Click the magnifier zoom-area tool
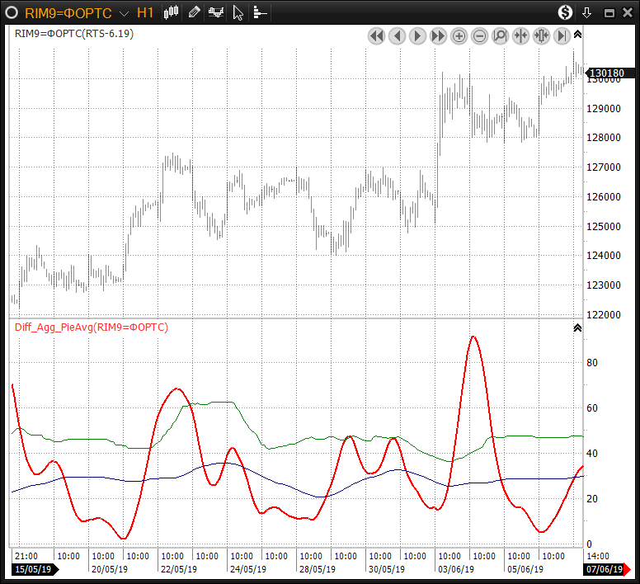Screen dimensions: 640x584 pos(500,35)
